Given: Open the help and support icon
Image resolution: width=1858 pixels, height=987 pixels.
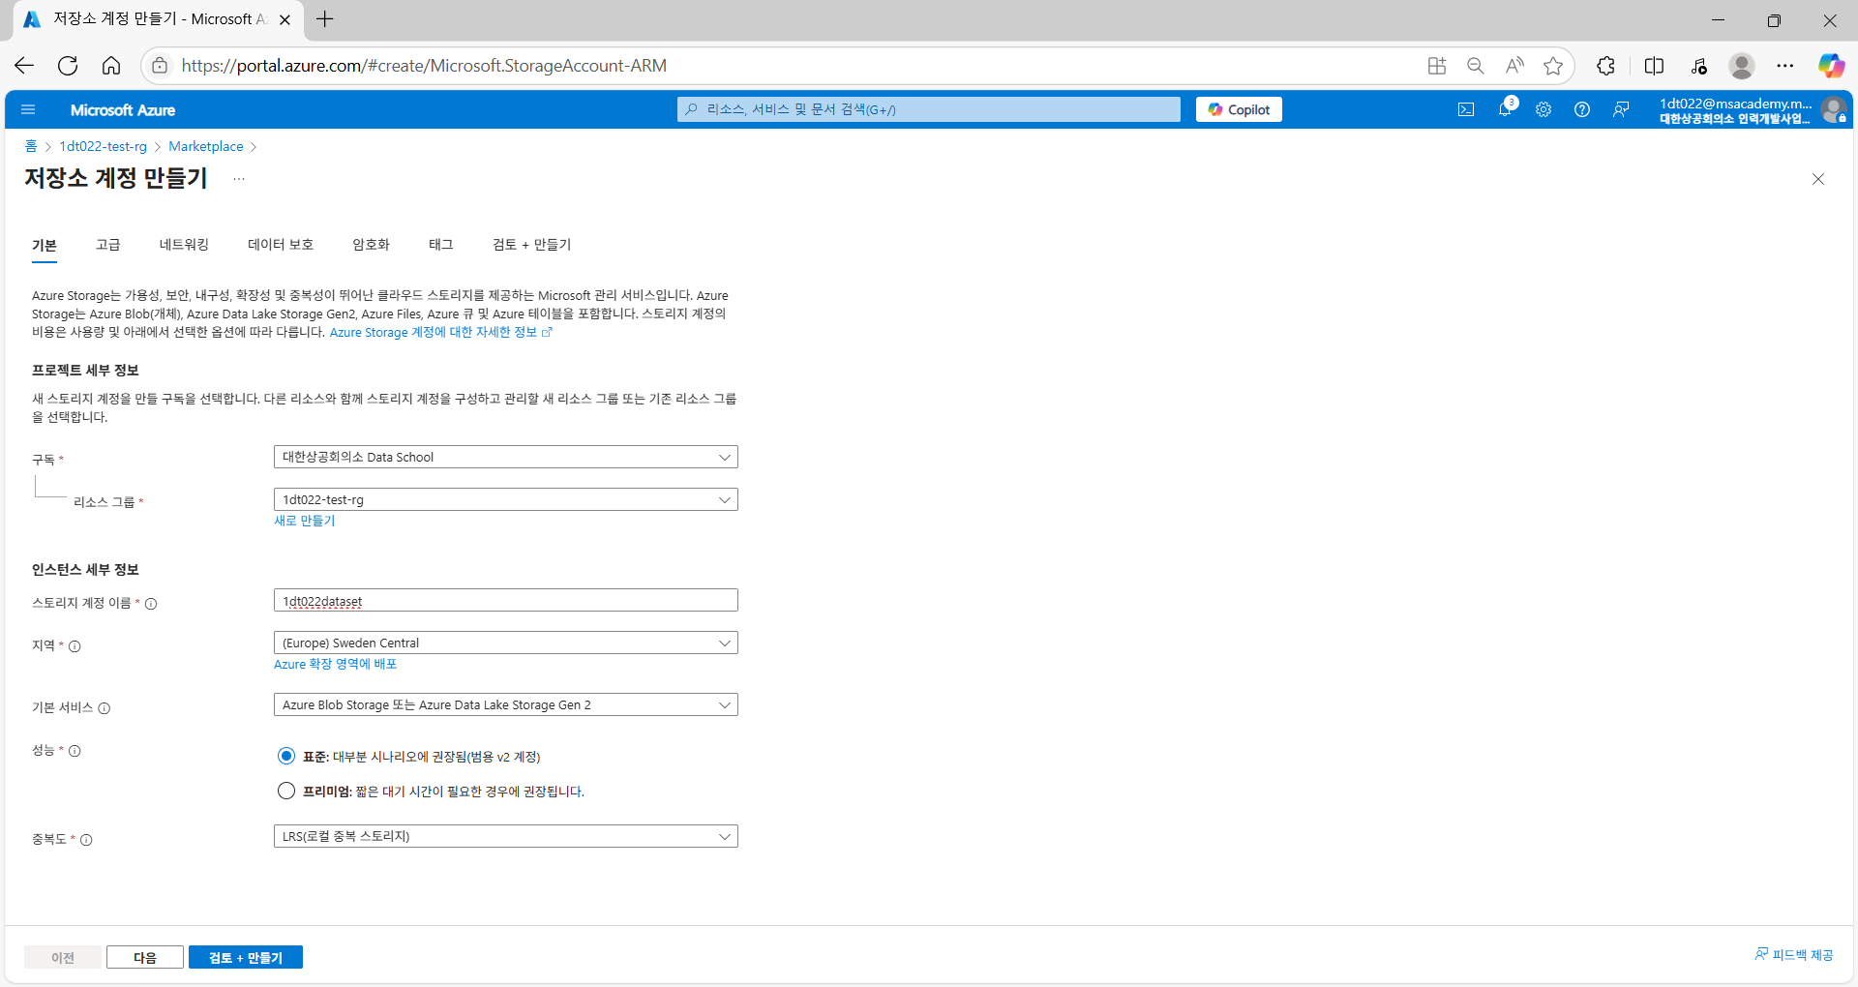Looking at the screenshot, I should click(1582, 109).
